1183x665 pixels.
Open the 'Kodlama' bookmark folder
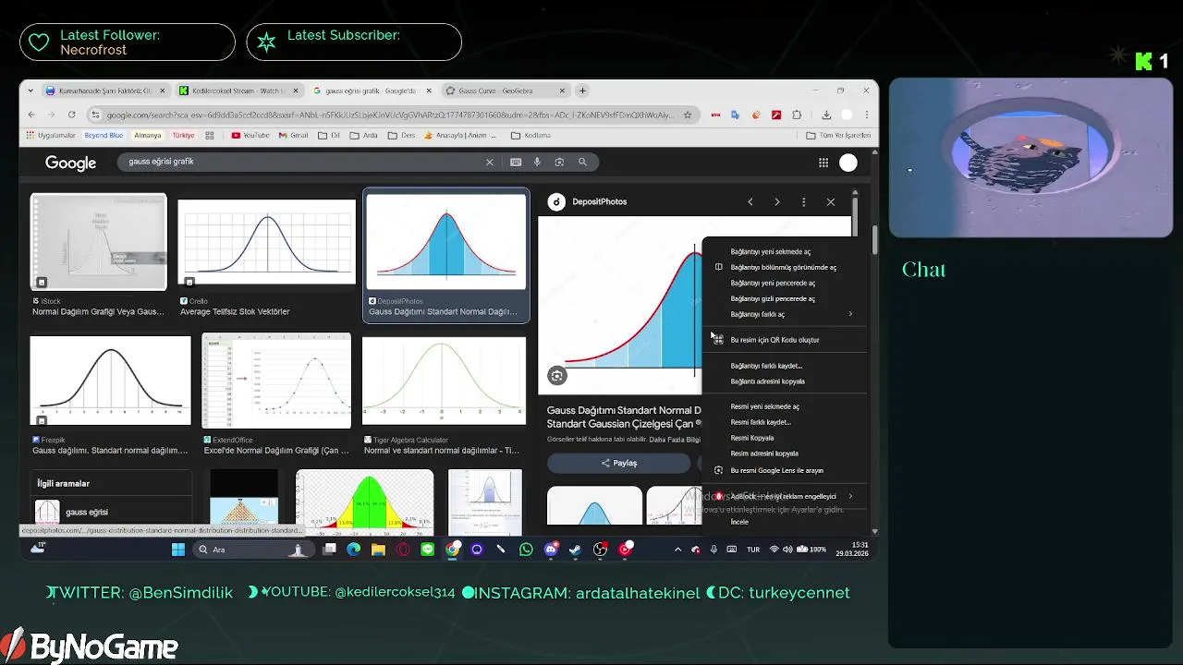coord(531,135)
